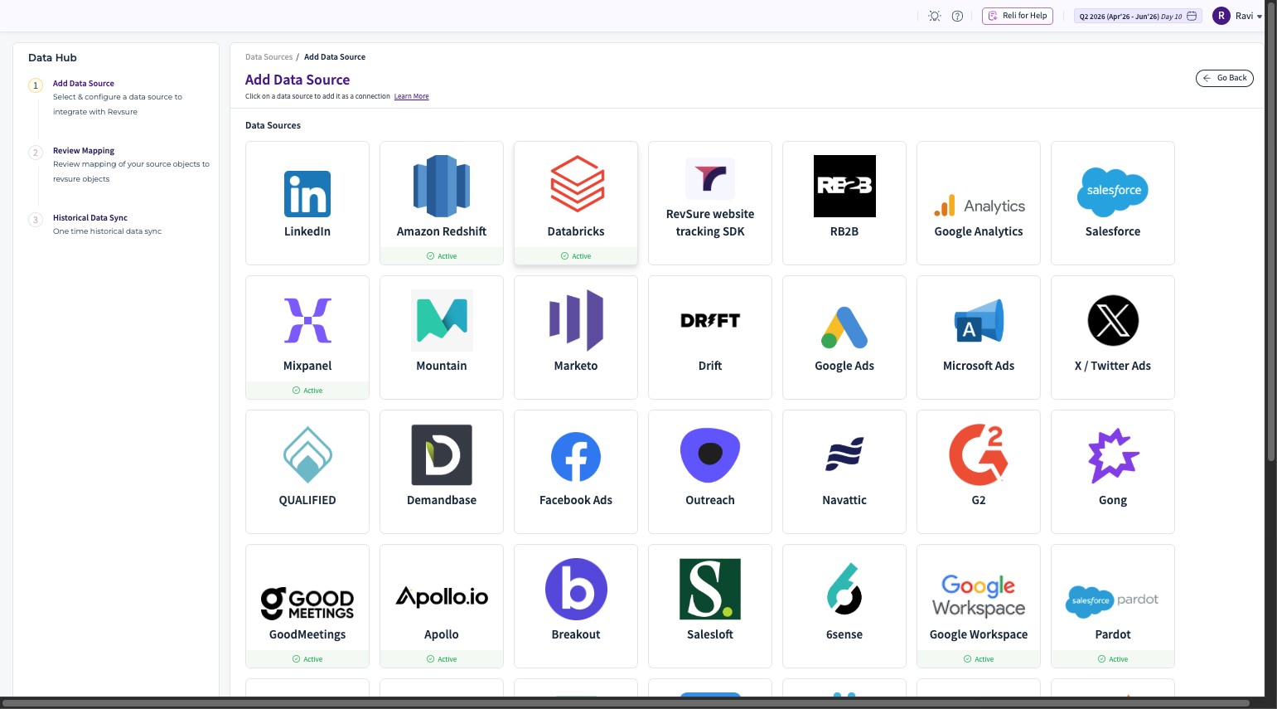
Task: Pick the Demandbase data source
Action: (442, 472)
